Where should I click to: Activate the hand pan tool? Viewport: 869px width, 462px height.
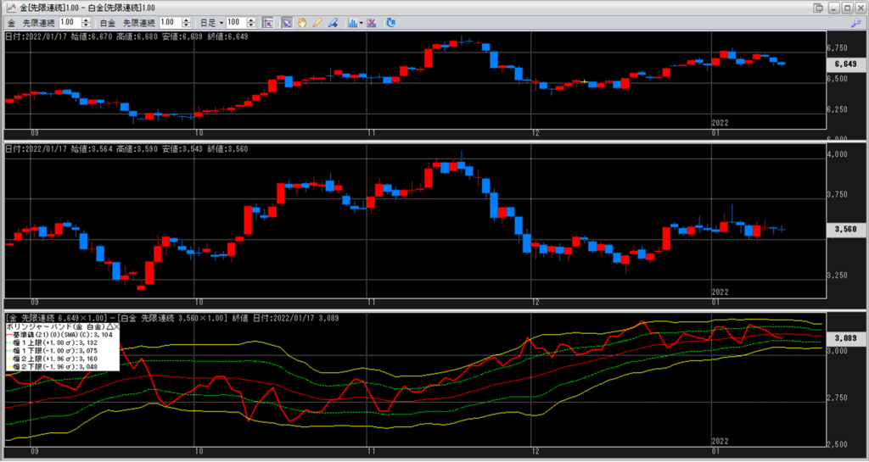(300, 21)
